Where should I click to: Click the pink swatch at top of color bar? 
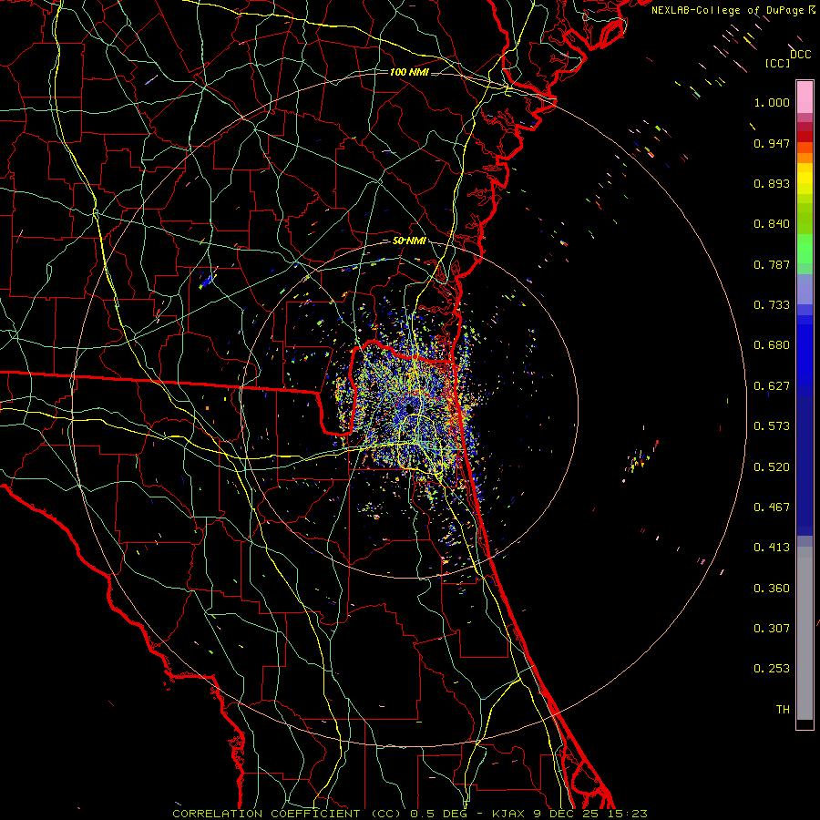[805, 97]
